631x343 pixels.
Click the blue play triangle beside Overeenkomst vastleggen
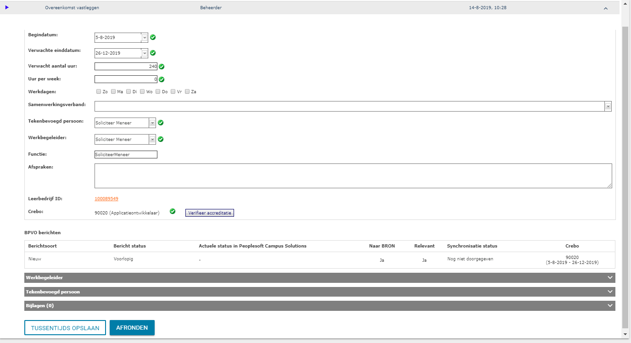(7, 7)
